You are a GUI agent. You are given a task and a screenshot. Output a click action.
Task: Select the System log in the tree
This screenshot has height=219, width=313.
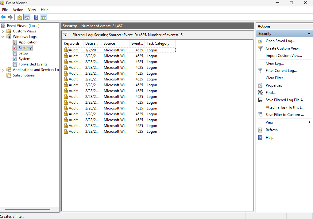[x=25, y=58]
